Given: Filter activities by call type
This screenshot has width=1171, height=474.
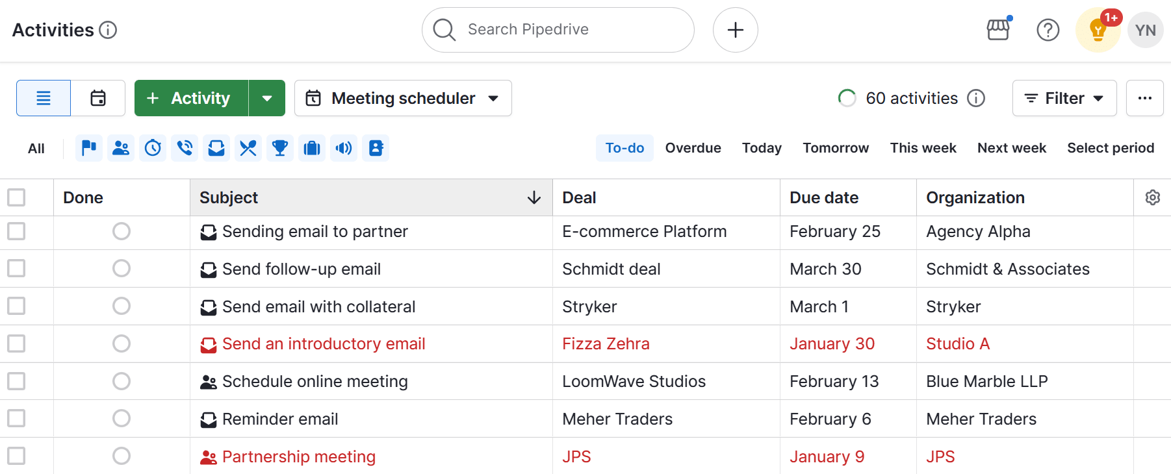Looking at the screenshot, I should click(185, 147).
